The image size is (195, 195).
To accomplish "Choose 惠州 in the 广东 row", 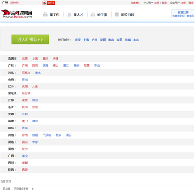I will 76,66.
